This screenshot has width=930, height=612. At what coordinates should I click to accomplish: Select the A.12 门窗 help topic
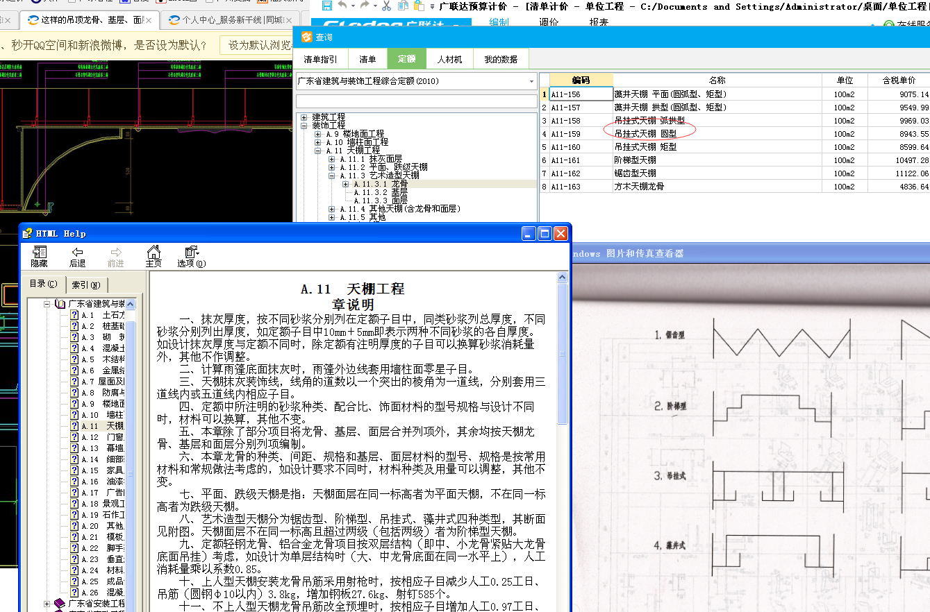click(x=102, y=437)
